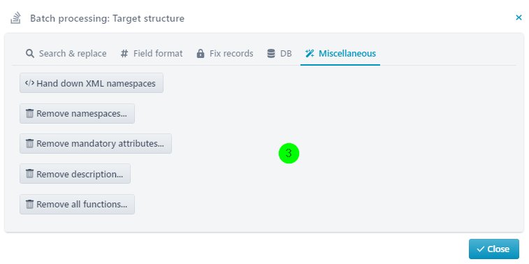This screenshot has width=529, height=264.
Task: Select the Miscellaneous tab label
Action: pos(347,54)
